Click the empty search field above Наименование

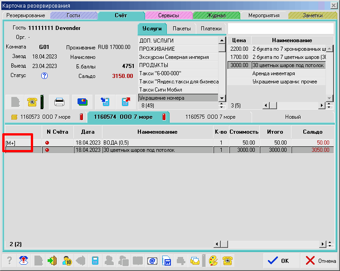click(280, 29)
